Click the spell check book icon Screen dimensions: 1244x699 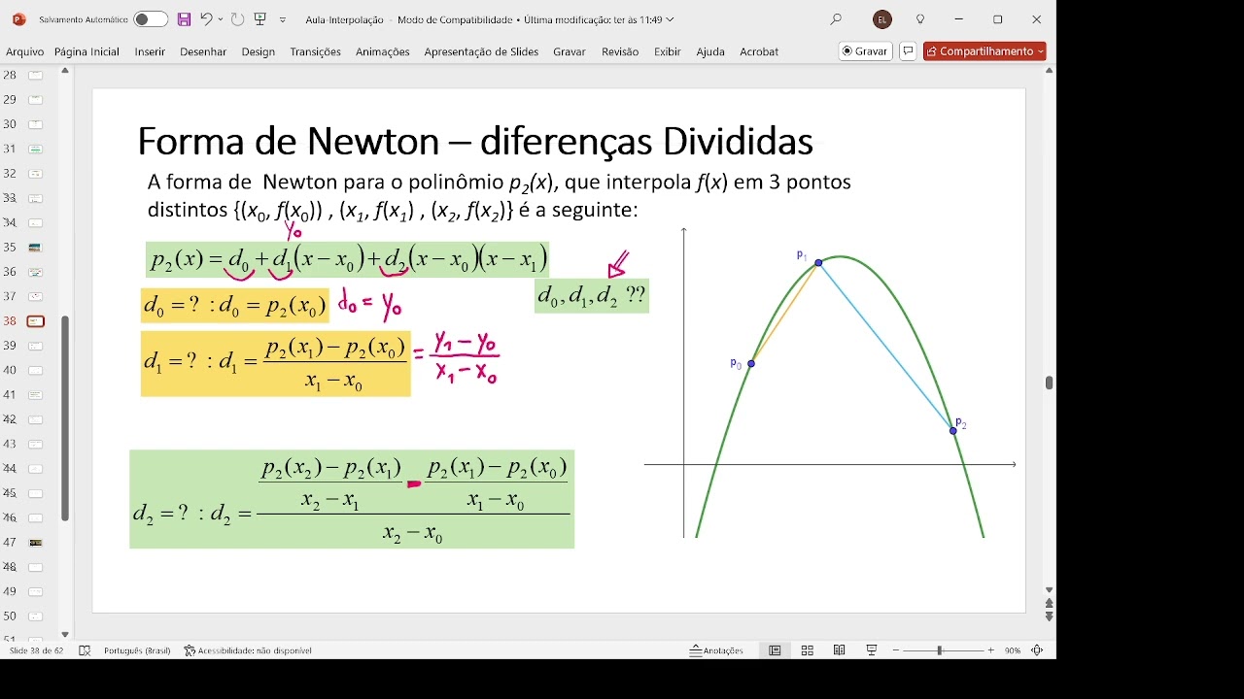[x=85, y=650]
